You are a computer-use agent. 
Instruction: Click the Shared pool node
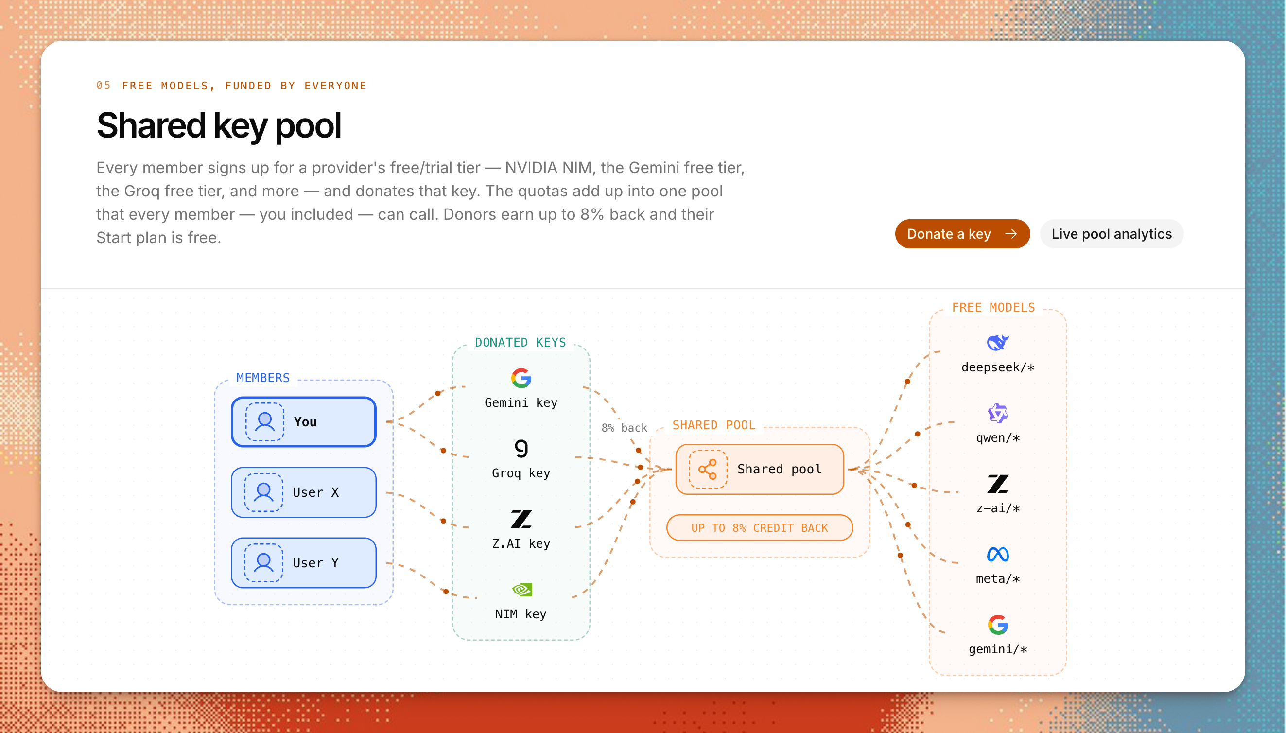(x=759, y=469)
